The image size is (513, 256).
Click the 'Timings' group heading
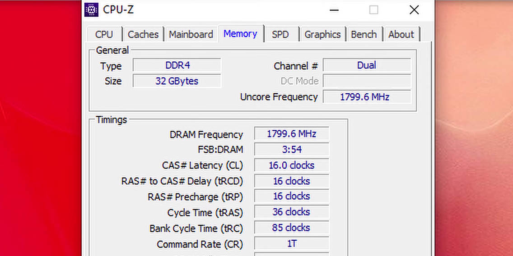click(111, 120)
